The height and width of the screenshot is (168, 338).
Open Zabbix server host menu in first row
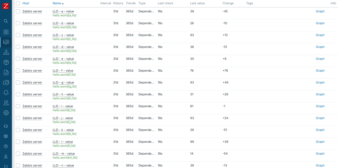32,11
